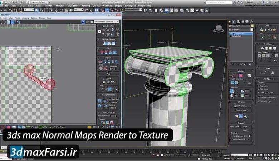Select the Map Channel radio button
This screenshot has height=161, width=279.
click(231, 136)
